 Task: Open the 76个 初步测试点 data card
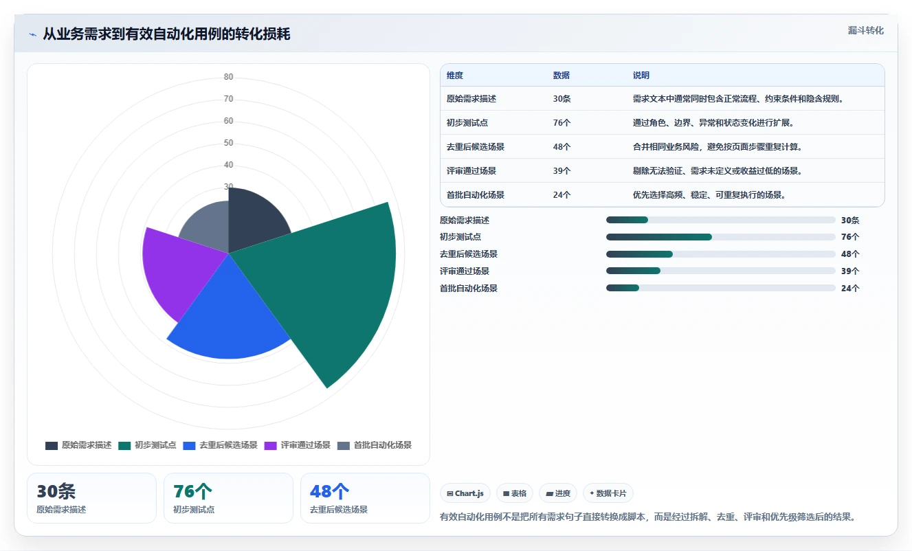pyautogui.click(x=228, y=498)
